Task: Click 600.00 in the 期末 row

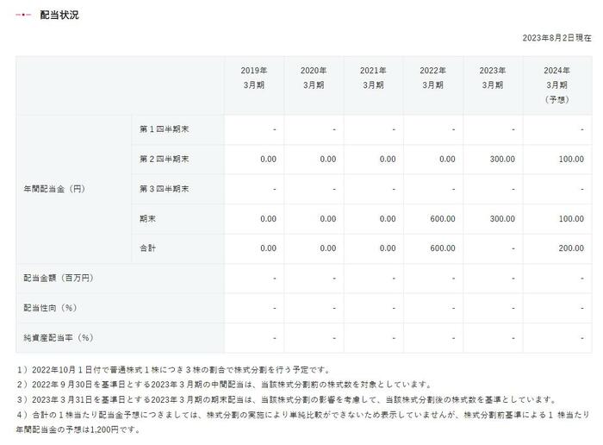Action: tap(443, 219)
